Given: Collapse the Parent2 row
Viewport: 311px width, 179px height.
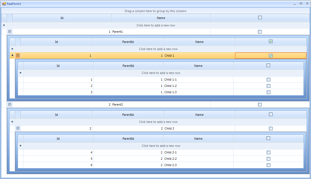Looking at the screenshot, I should pyautogui.click(x=10, y=104).
